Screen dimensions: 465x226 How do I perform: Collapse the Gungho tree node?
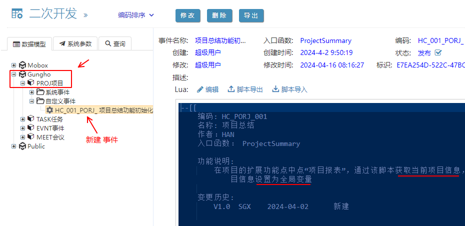point(13,74)
